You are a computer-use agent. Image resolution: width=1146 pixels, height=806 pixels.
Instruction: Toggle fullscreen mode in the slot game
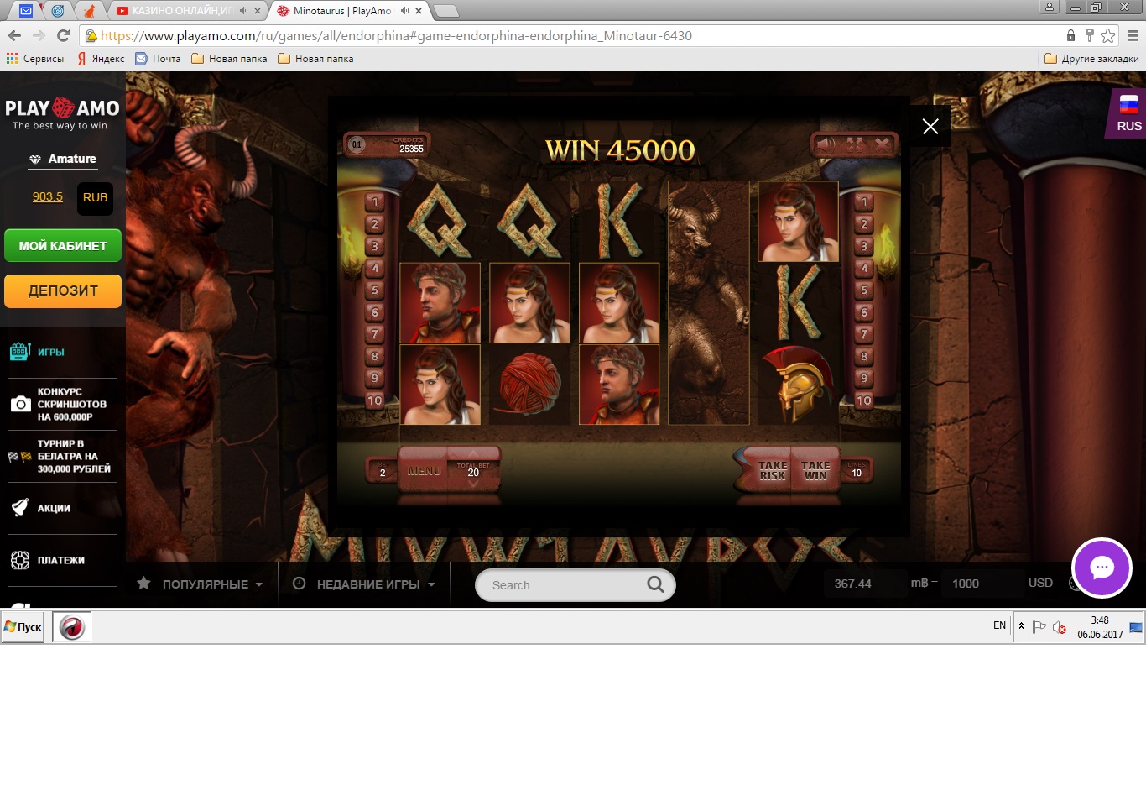(854, 144)
